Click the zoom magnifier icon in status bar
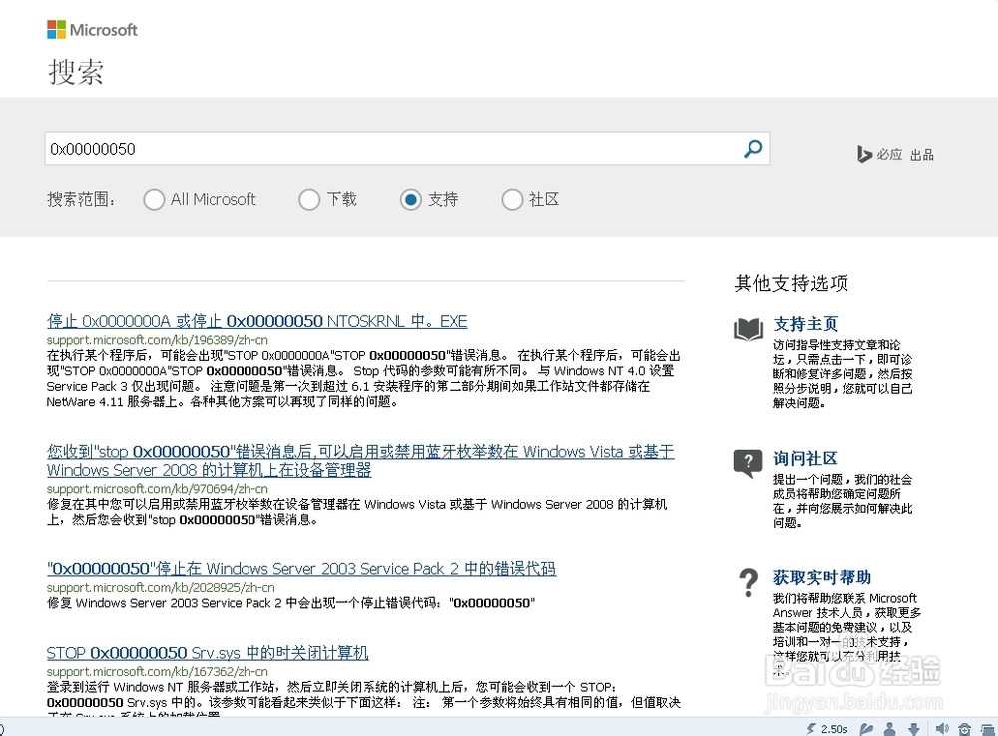The width and height of the screenshot is (998, 736). tap(965, 729)
